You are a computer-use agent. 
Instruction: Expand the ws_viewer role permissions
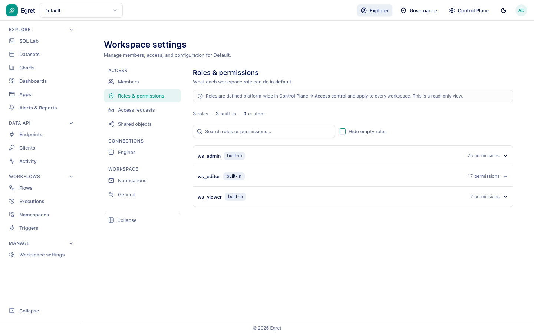(x=353, y=197)
